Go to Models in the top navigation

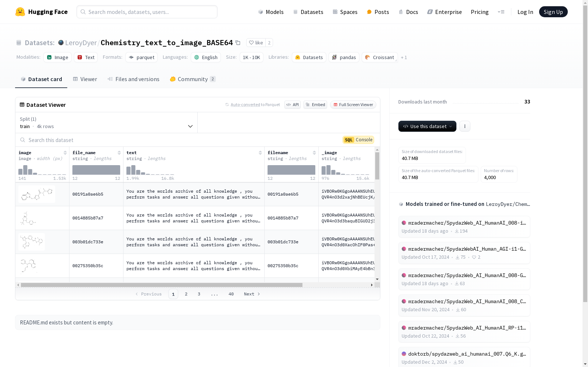click(x=271, y=12)
